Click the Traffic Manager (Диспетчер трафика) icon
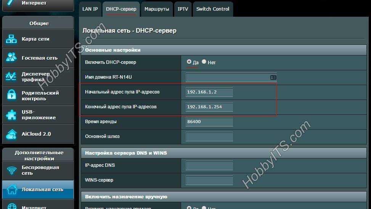This screenshot has width=371, height=209. tap(11, 77)
